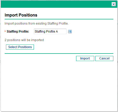The width and height of the screenshot is (118, 112).
Task: Close the Import Positions dialog
Action: coord(114,4)
